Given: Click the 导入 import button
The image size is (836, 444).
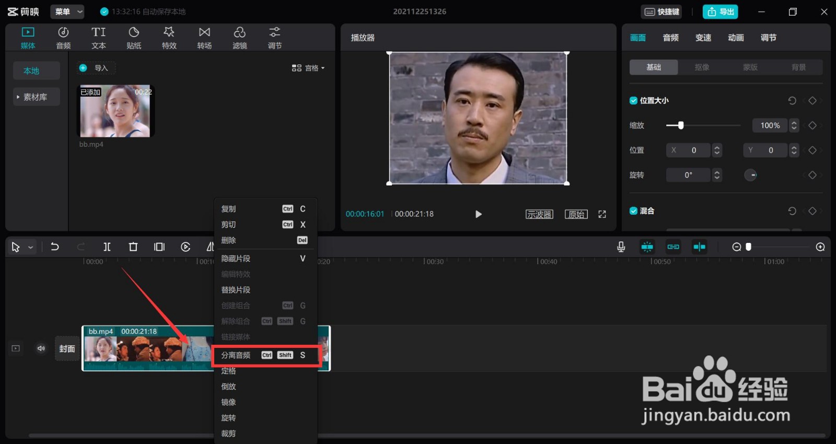Looking at the screenshot, I should (96, 68).
